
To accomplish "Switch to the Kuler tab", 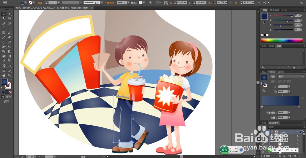I will click(x=285, y=10).
